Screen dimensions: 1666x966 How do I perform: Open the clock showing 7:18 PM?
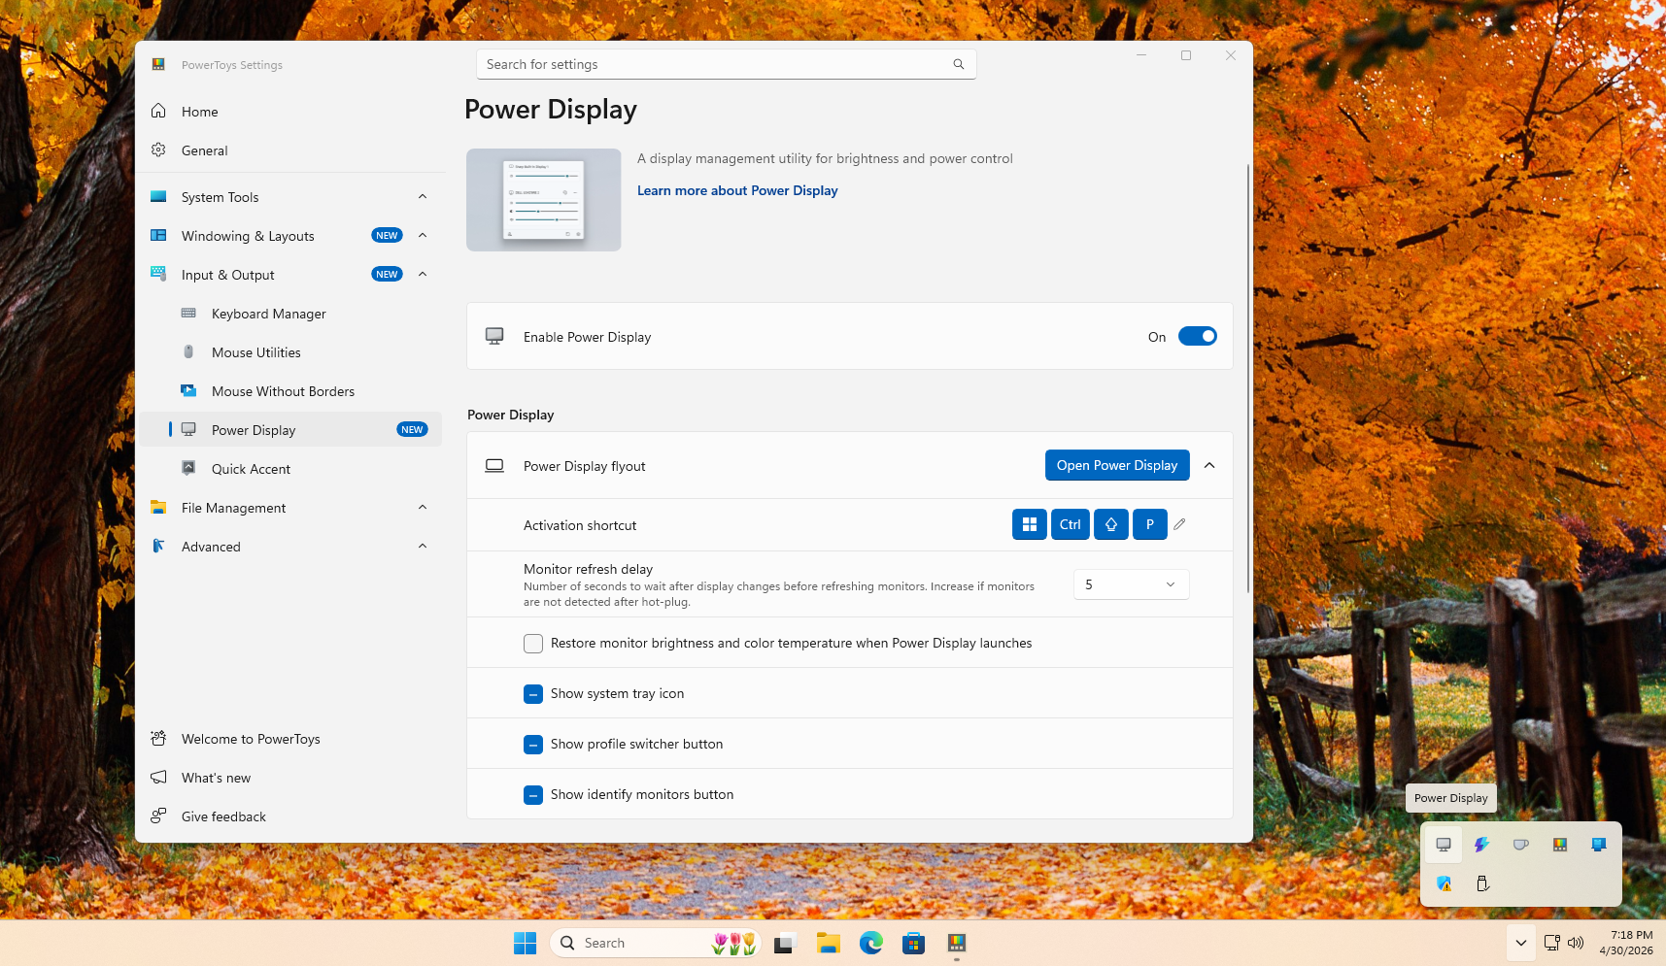point(1626,943)
